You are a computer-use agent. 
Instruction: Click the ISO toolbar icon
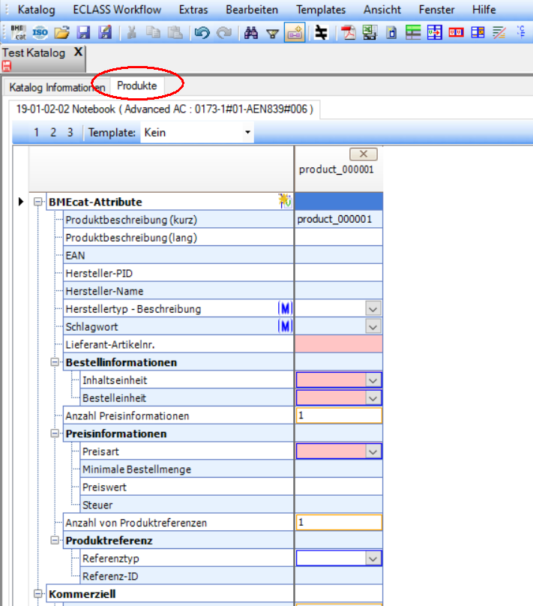point(40,32)
